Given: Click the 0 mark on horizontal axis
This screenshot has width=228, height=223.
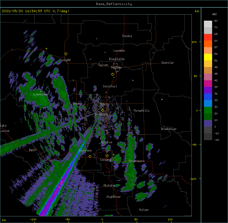Looking at the screenshot, I should click(x=102, y=219).
